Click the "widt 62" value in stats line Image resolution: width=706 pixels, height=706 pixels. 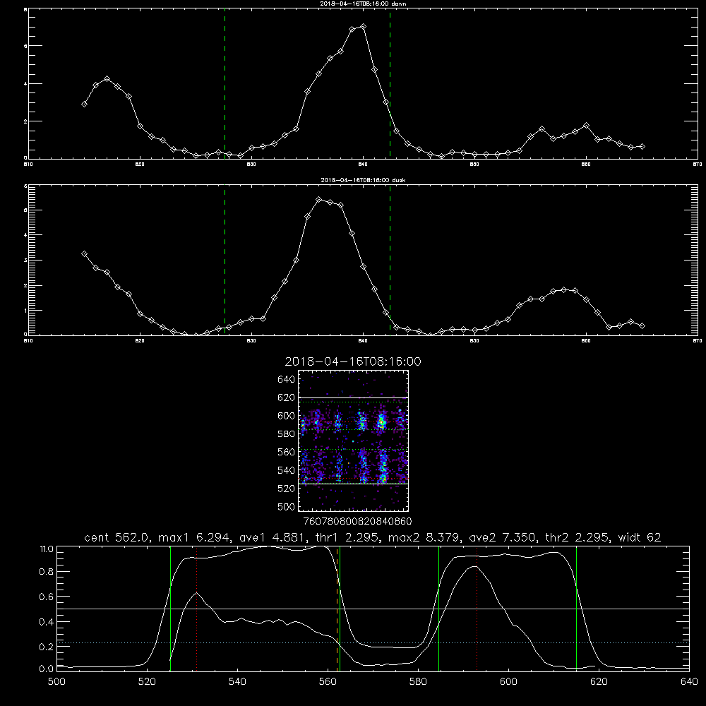click(640, 537)
